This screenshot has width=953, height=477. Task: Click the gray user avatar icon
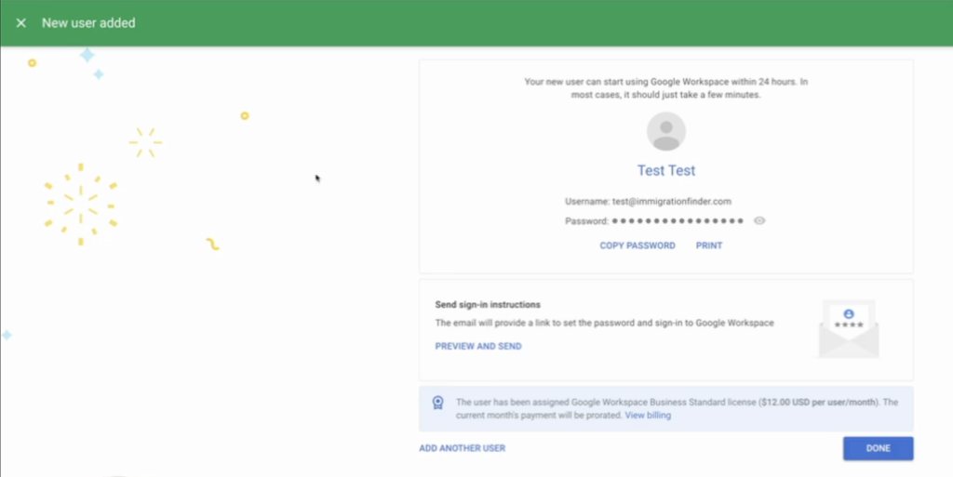click(665, 131)
